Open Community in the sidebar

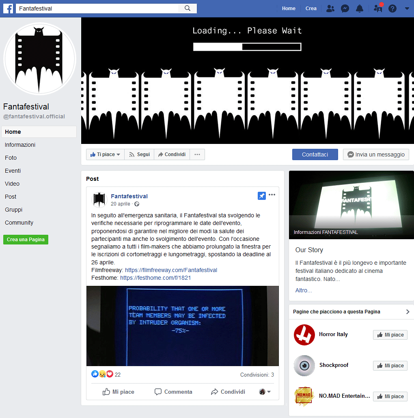(x=19, y=223)
